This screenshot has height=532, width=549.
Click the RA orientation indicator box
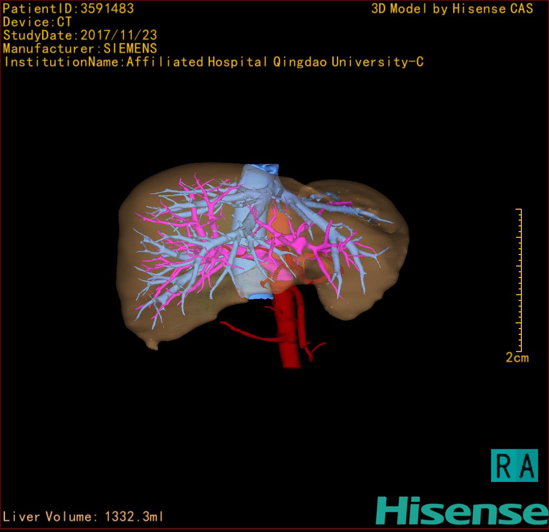click(x=515, y=465)
